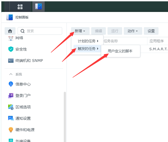Click the 设置 button

151,31
